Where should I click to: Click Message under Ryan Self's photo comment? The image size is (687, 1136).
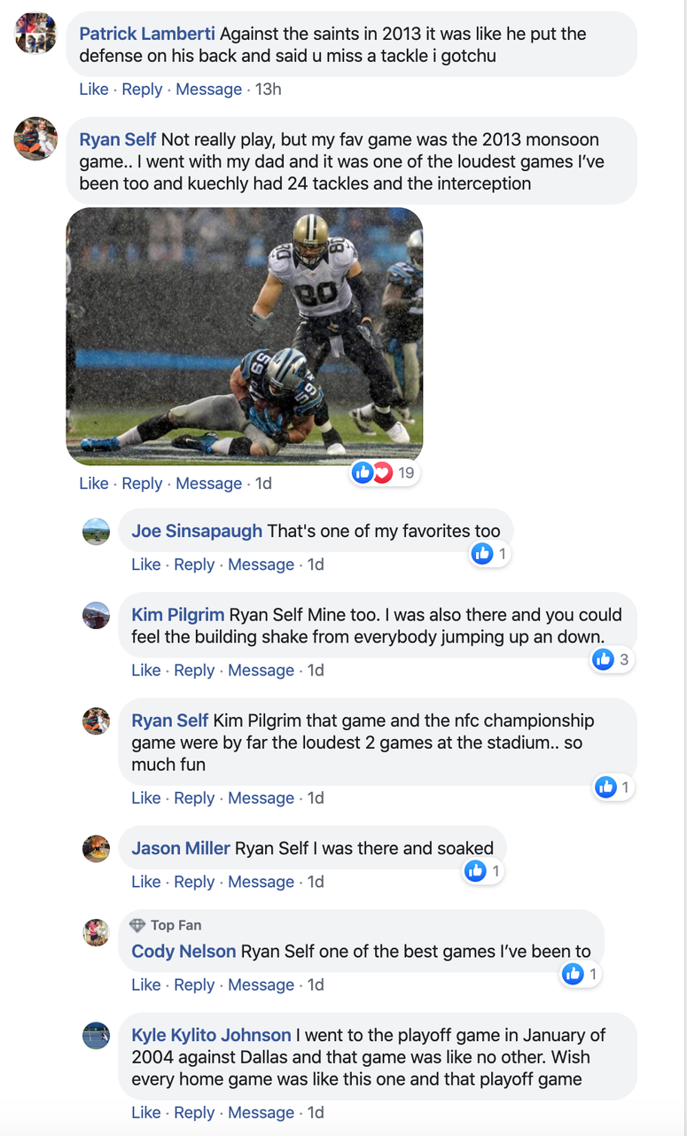tap(208, 484)
